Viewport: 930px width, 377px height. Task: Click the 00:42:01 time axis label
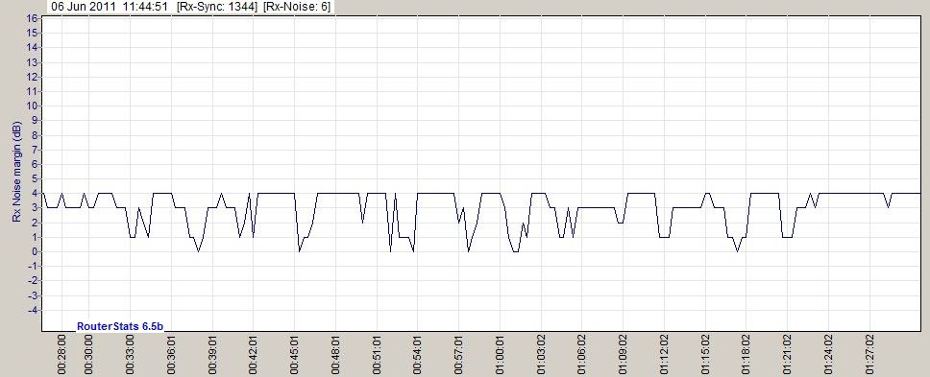[254, 354]
